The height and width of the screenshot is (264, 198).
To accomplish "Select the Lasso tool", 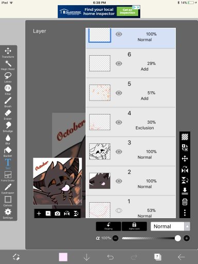I will 8,77.
